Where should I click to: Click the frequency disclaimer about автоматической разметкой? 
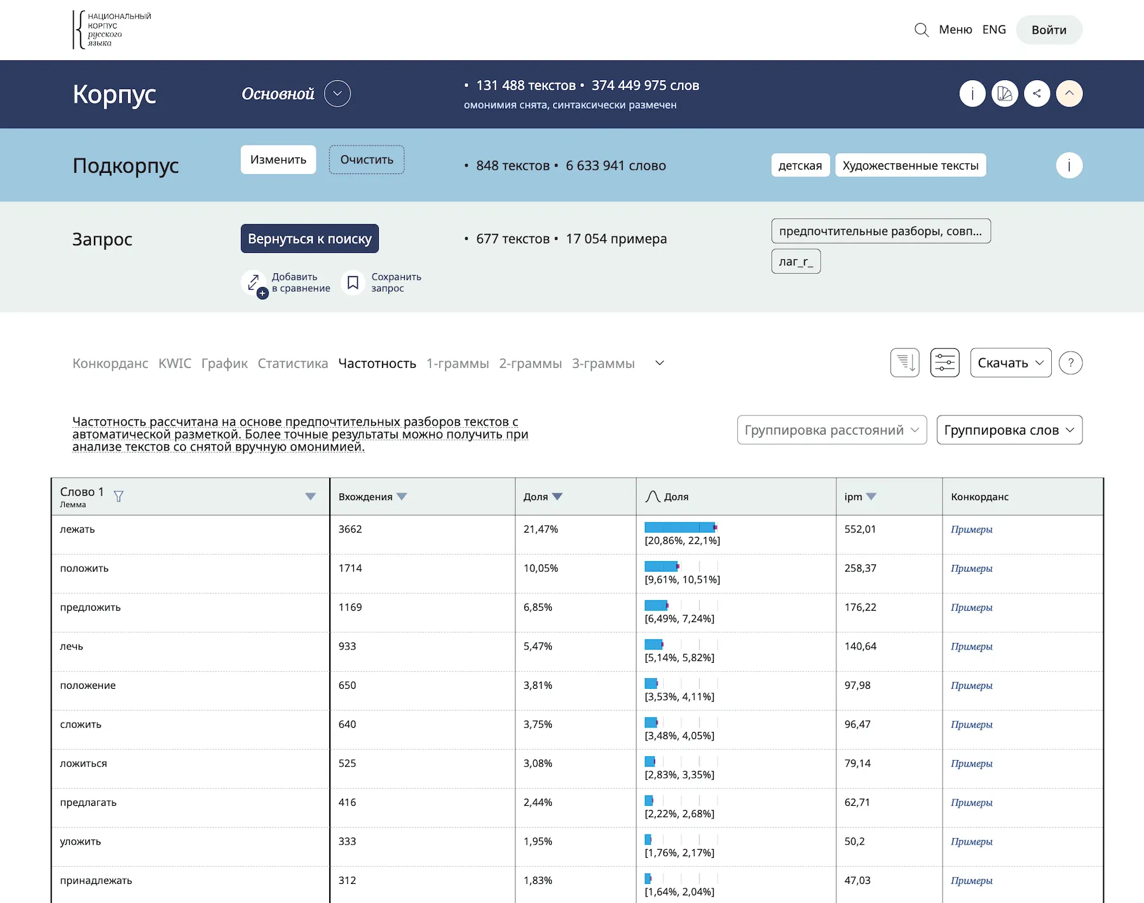[x=300, y=434]
